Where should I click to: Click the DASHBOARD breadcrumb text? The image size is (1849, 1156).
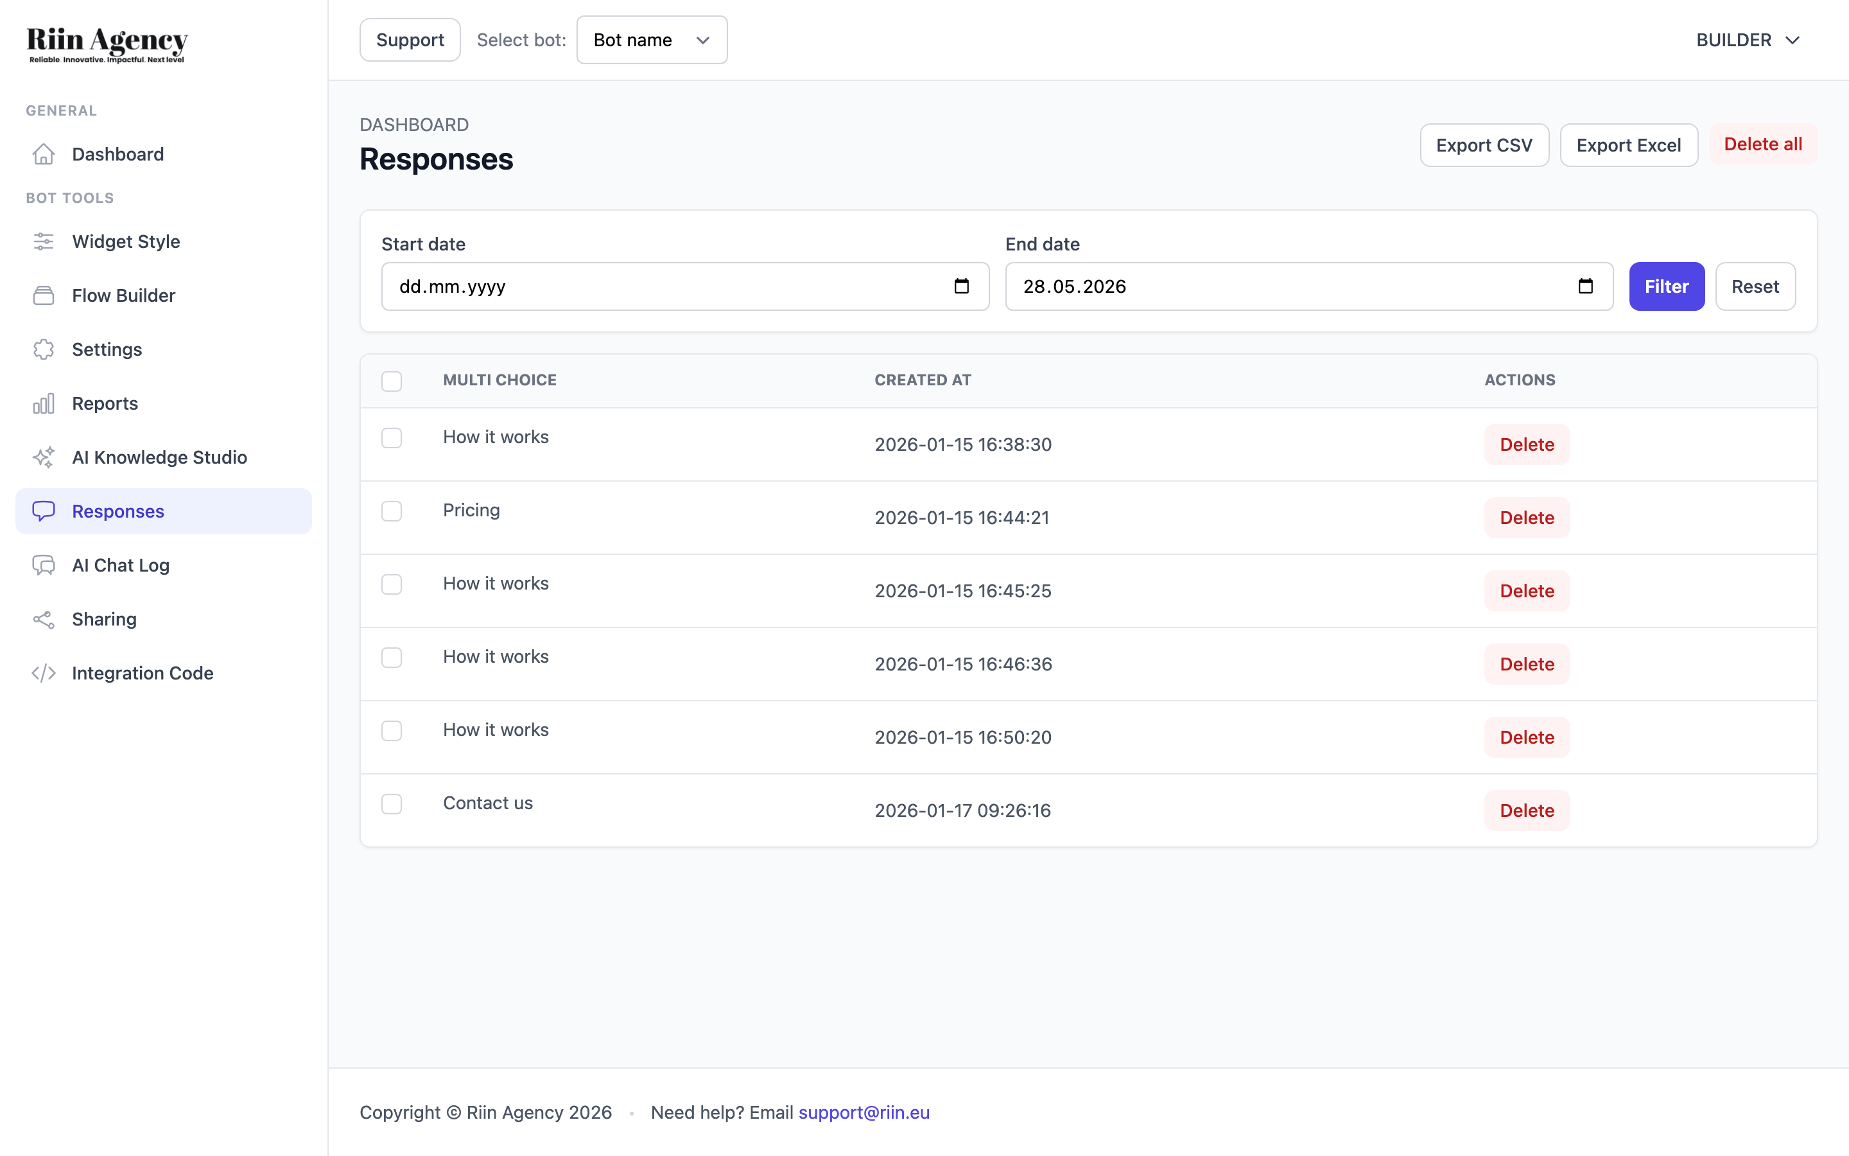coord(414,125)
